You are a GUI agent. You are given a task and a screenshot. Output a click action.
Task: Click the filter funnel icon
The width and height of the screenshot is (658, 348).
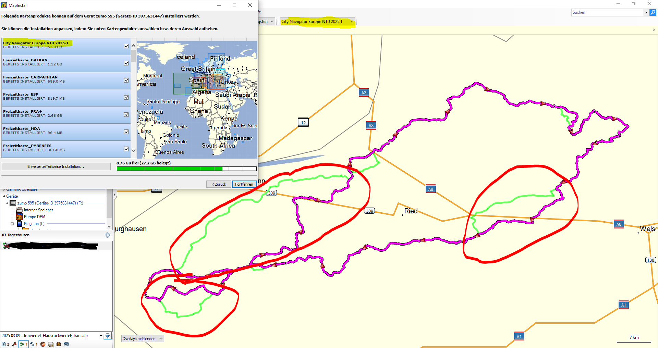[108, 336]
